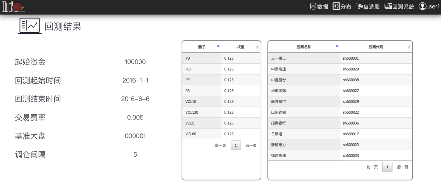This screenshot has width=441, height=186.
Task: Select the VOL60 factor row
Action: (x=221, y=134)
